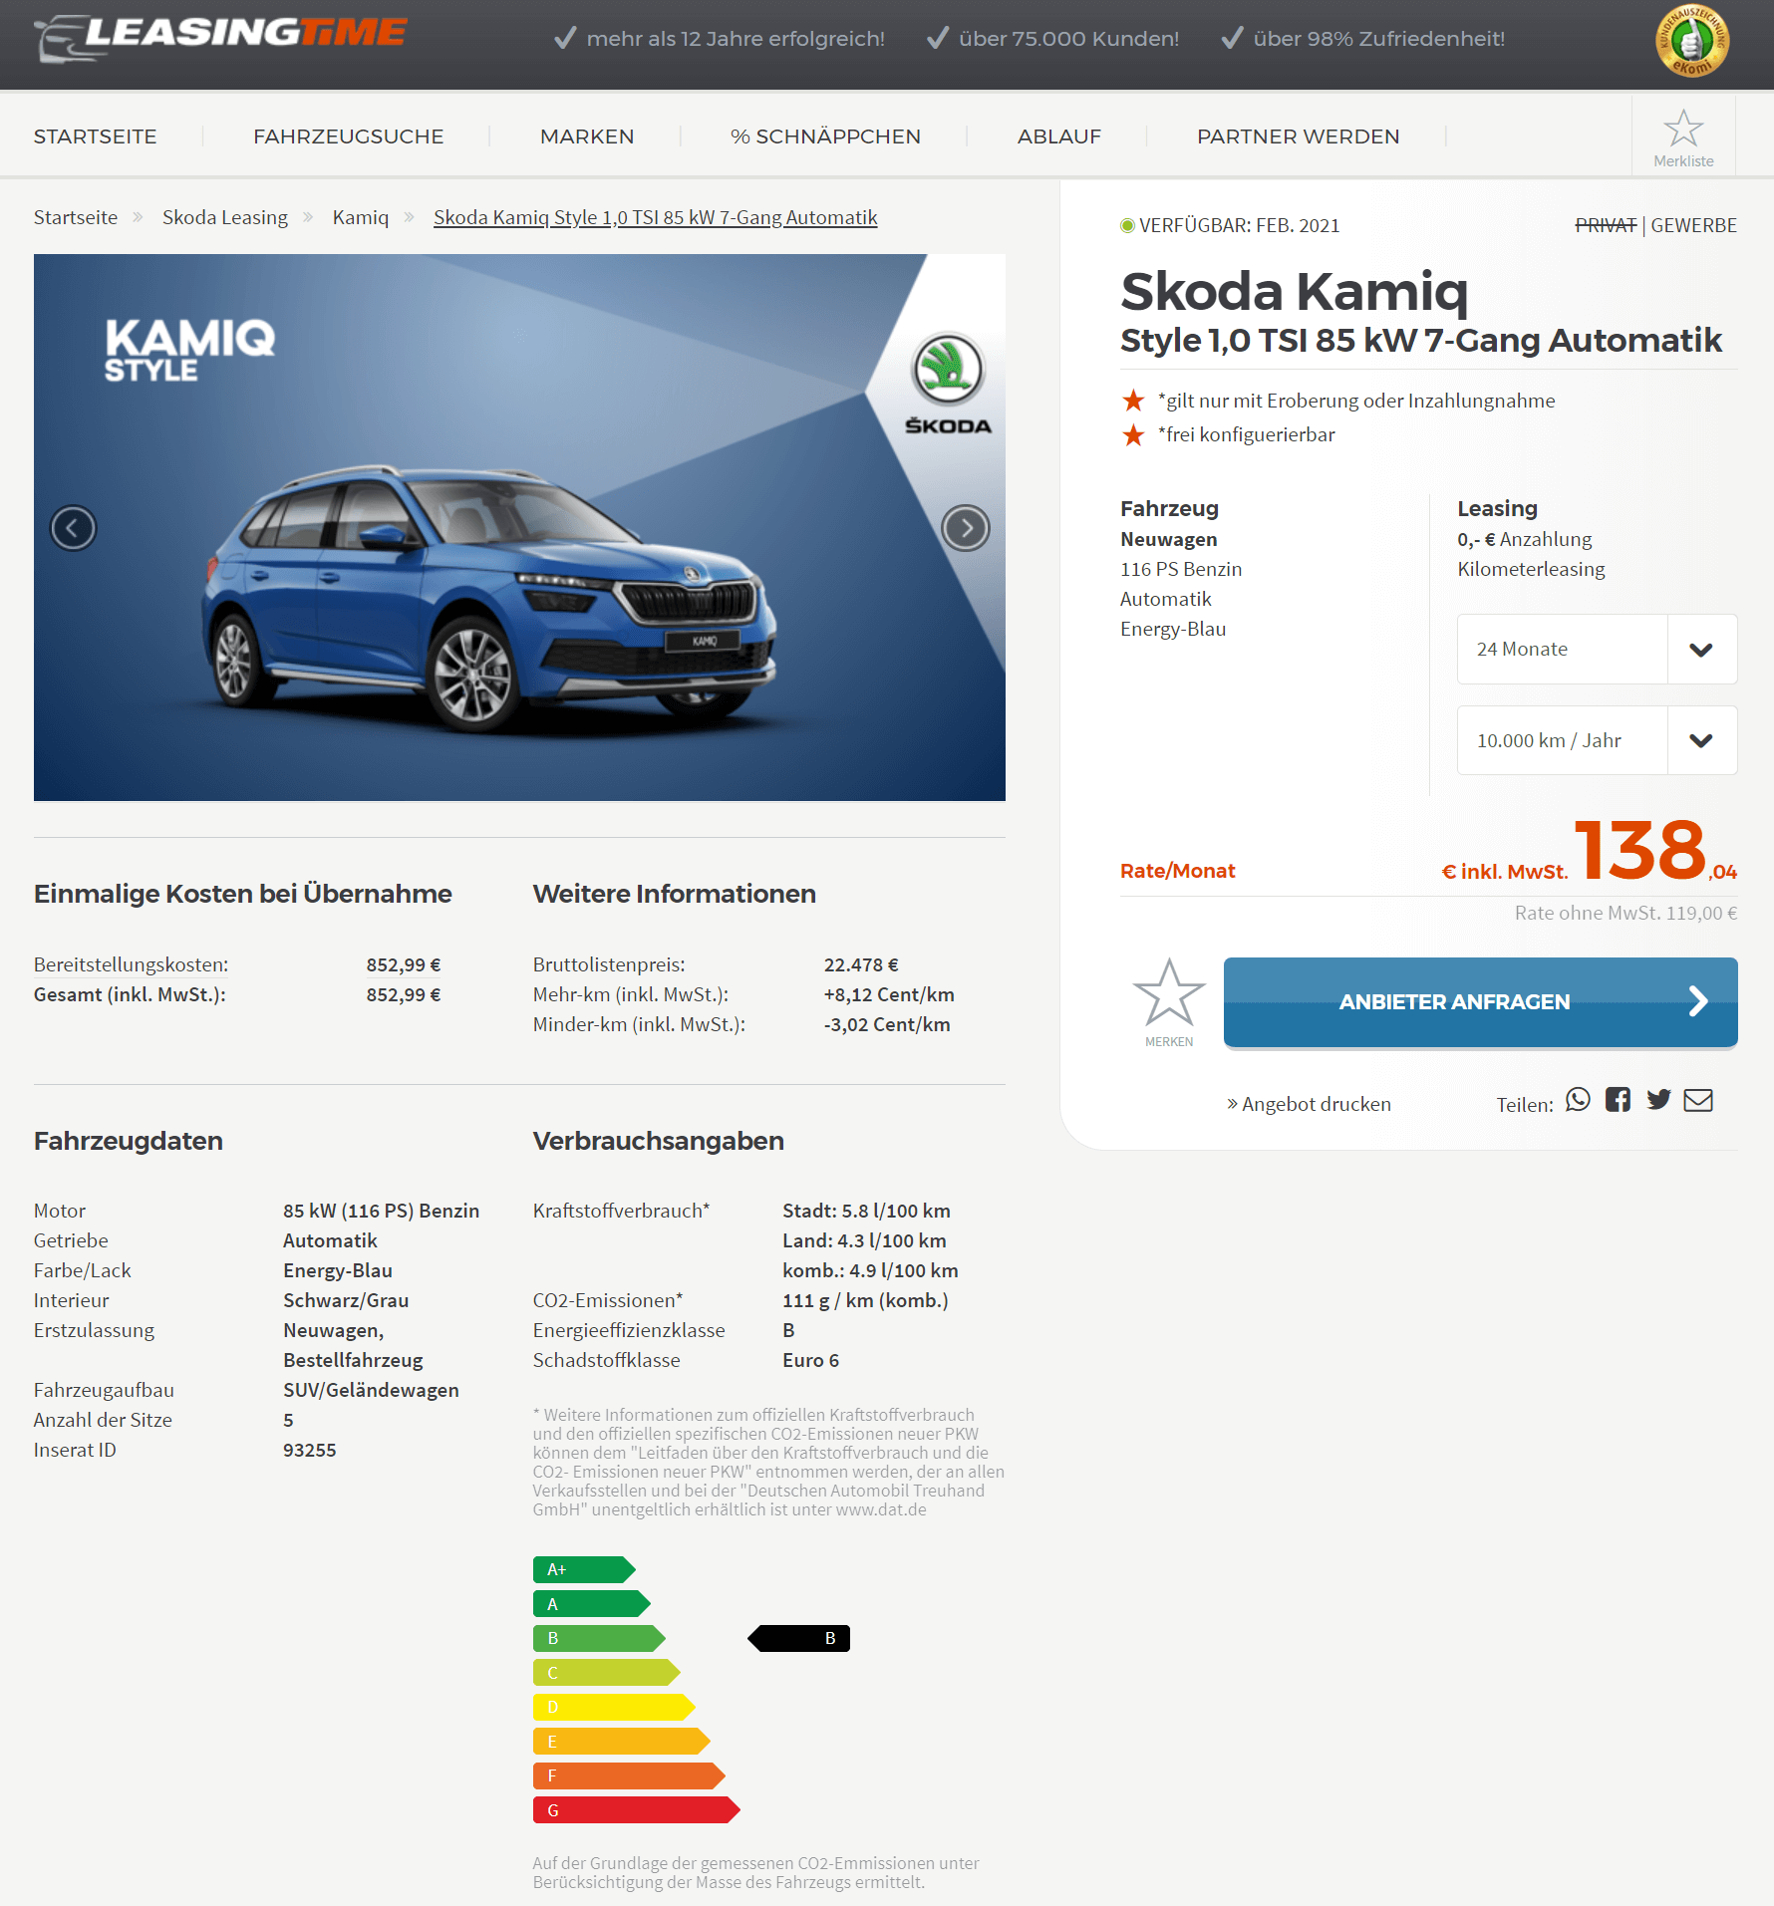Click the orange star beside 'frei konfiguerierbar'
The height and width of the screenshot is (1906, 1774).
[x=1133, y=434]
